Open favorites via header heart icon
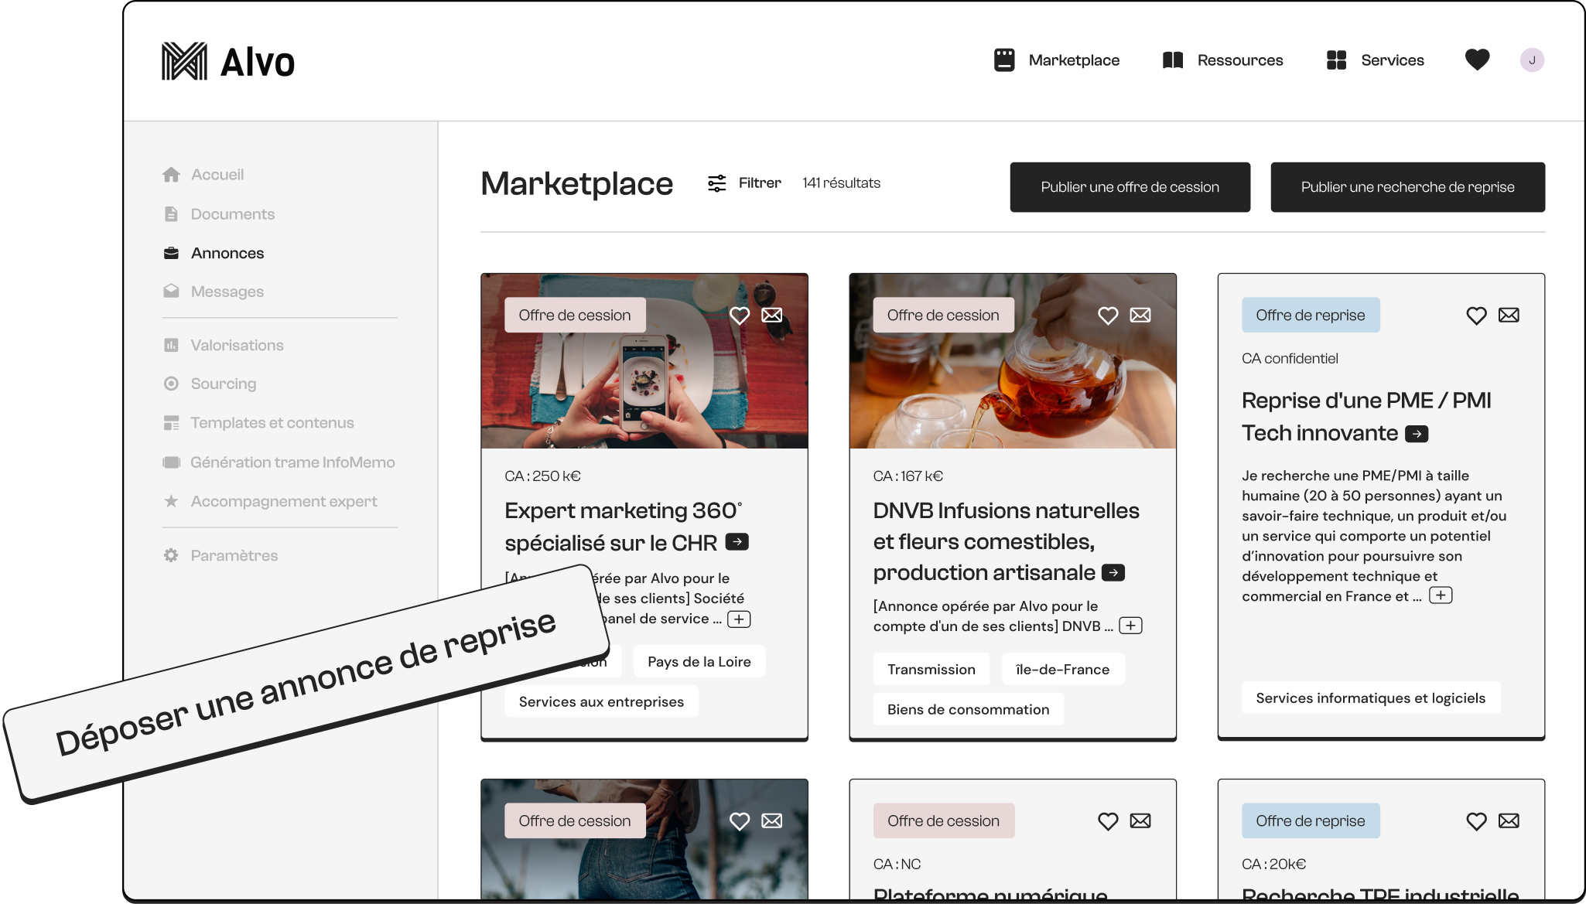The width and height of the screenshot is (1586, 904). click(x=1477, y=60)
